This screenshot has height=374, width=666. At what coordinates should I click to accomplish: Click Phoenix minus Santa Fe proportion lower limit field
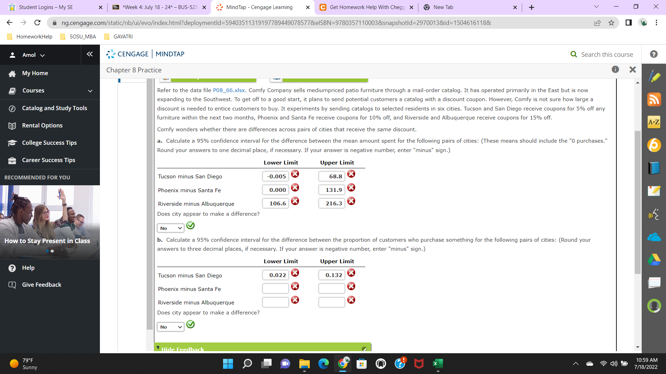click(275, 288)
